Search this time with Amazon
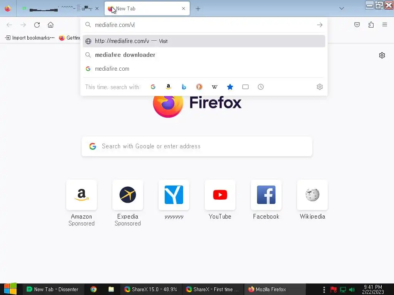394x295 pixels. point(169,87)
